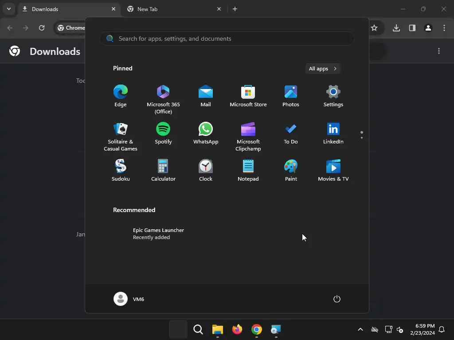Launch Firefox from the taskbar

click(237, 329)
